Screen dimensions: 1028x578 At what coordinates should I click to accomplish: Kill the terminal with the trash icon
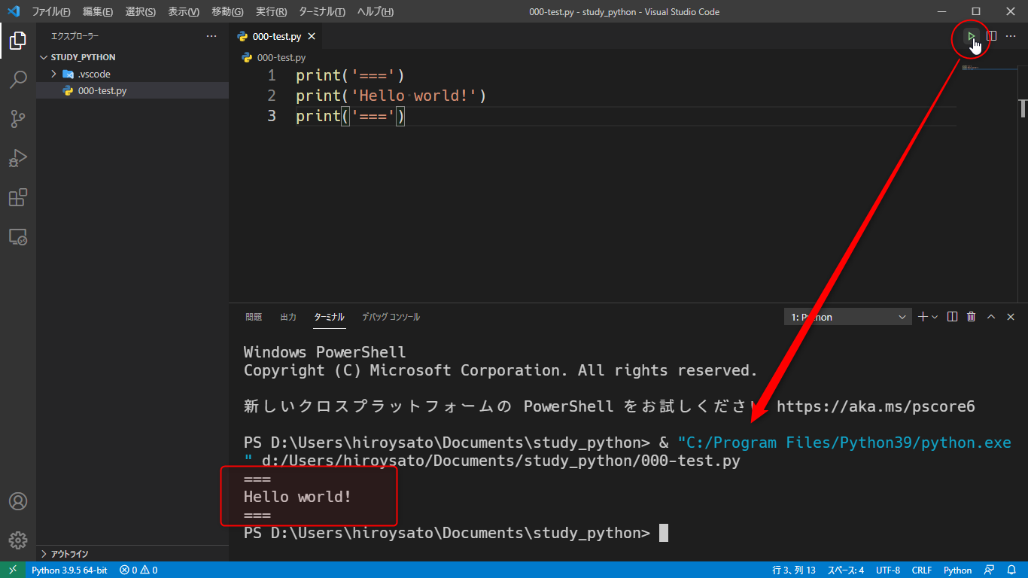pos(970,316)
